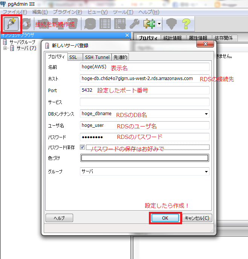Click the キャンセル(C) button

197,218
